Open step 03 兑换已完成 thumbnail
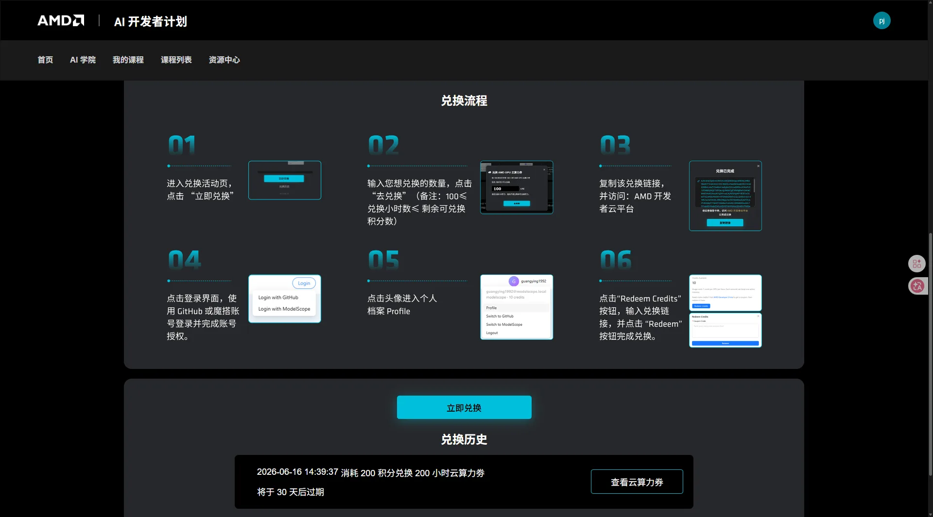Image resolution: width=933 pixels, height=517 pixels. 726,196
